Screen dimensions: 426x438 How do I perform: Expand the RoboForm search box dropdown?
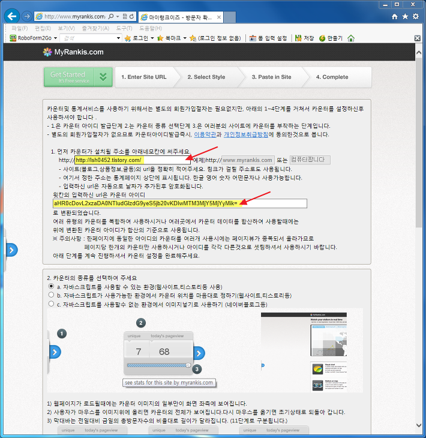[x=118, y=38]
